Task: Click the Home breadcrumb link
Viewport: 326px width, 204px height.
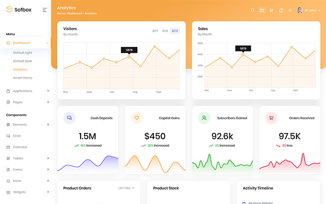Action: [x=61, y=14]
